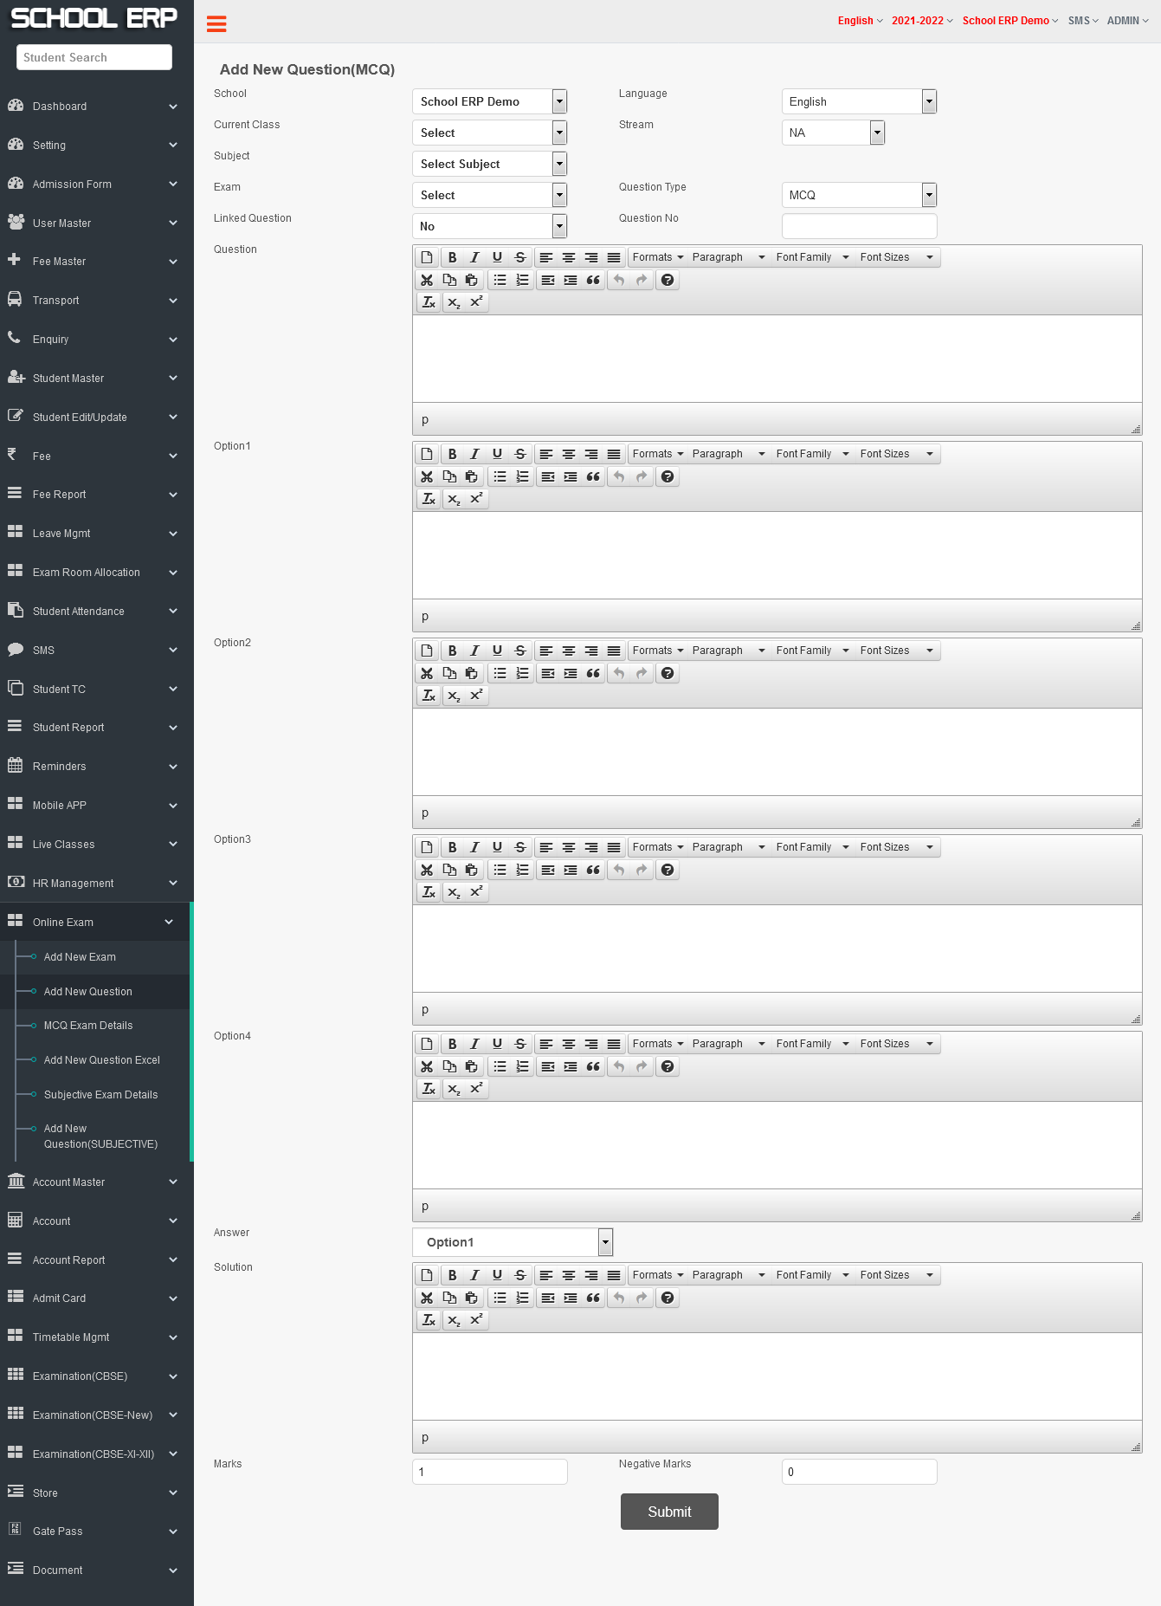Click the hamburger menu icon in header
Viewport: 1161px width, 1606px height.
tap(216, 23)
